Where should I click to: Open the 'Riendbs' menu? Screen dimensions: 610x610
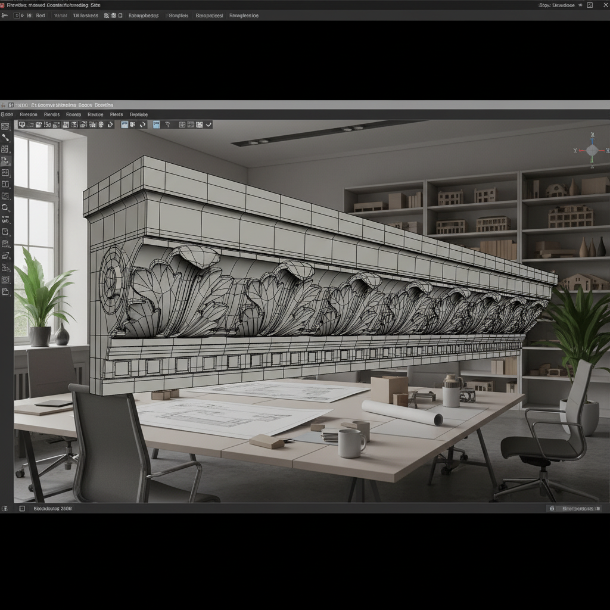(52, 114)
